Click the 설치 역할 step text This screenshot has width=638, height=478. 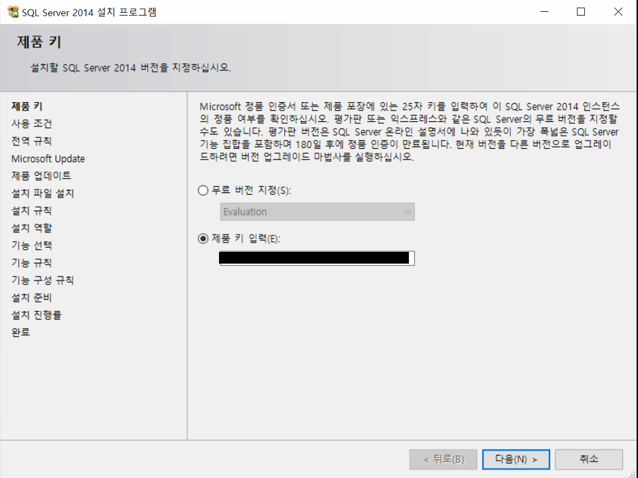pyautogui.click(x=32, y=228)
